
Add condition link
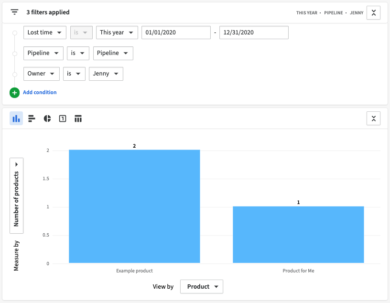[40, 92]
